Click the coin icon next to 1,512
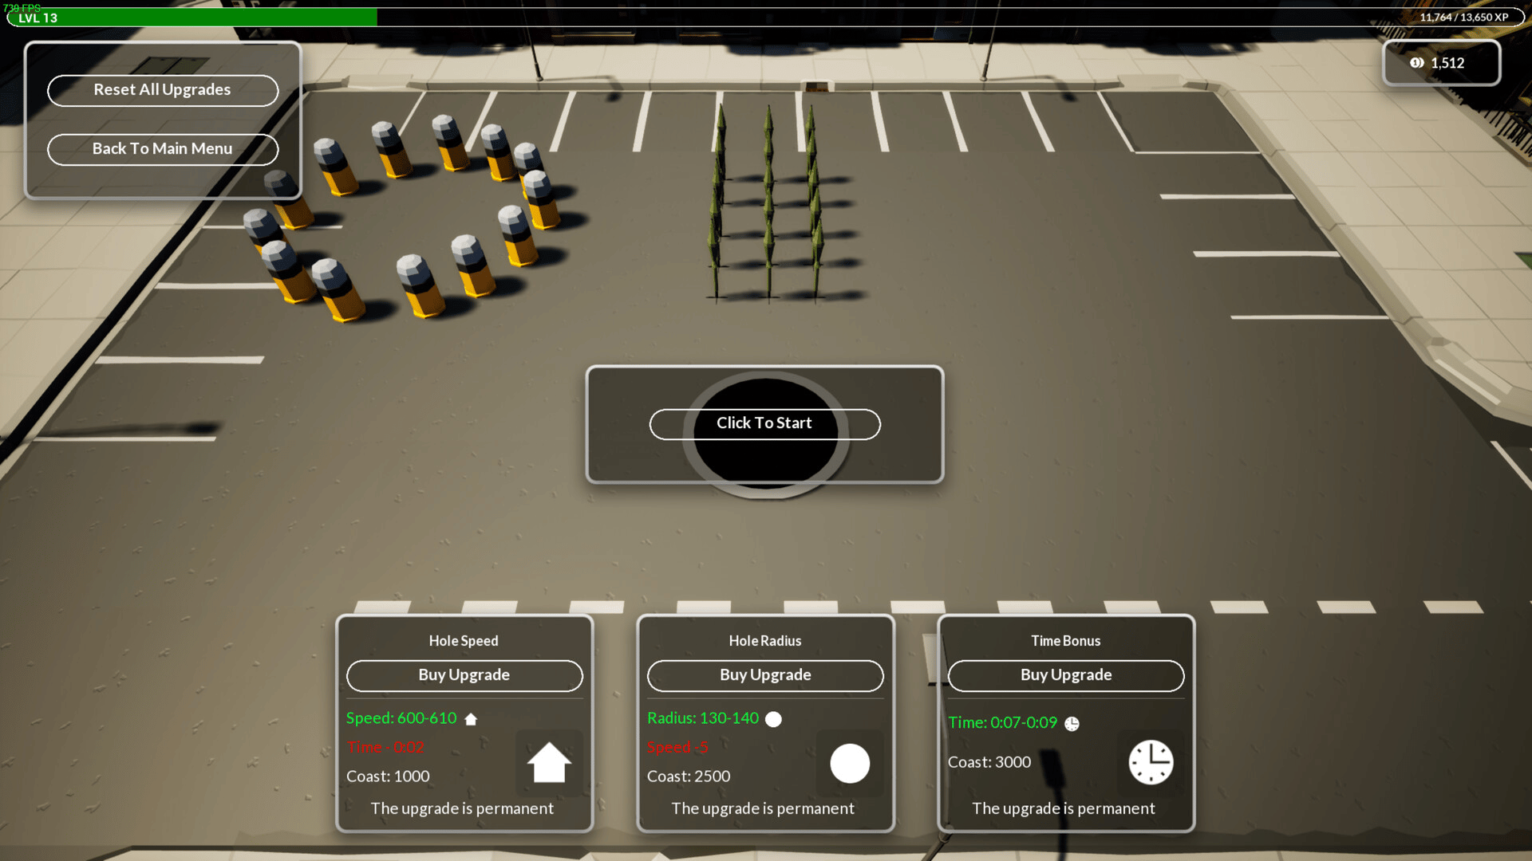This screenshot has height=861, width=1532. (1416, 63)
